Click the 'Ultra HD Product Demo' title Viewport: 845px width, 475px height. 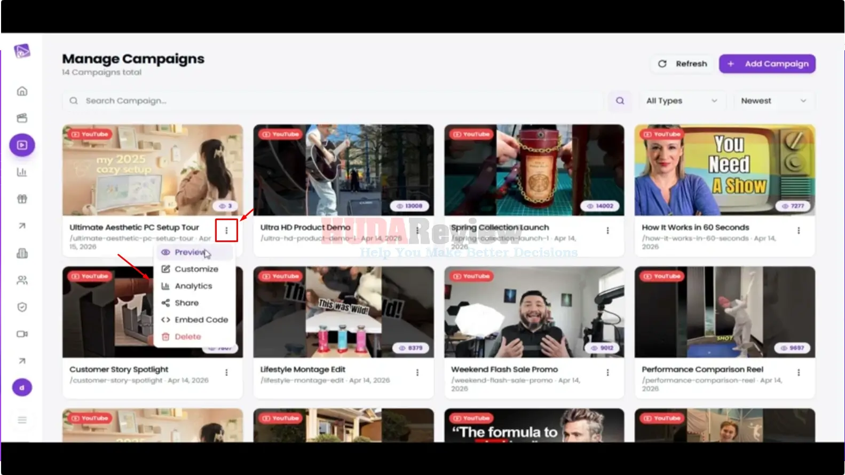pyautogui.click(x=305, y=227)
